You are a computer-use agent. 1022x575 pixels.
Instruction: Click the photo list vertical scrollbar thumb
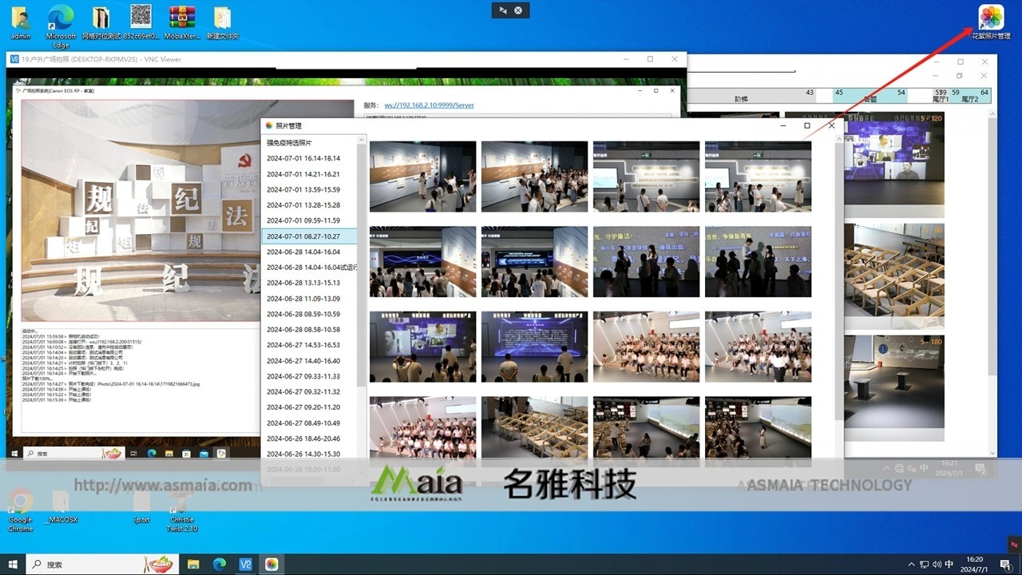tap(362, 265)
